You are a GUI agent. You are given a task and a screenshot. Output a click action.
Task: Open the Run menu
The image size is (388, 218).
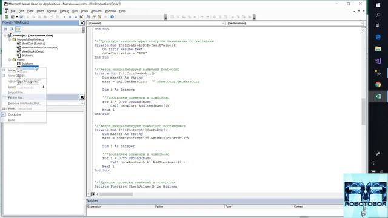(x=75, y=11)
